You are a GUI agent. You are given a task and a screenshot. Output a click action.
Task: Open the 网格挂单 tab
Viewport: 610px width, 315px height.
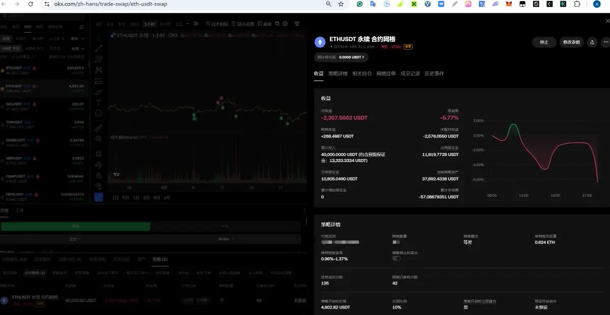386,74
